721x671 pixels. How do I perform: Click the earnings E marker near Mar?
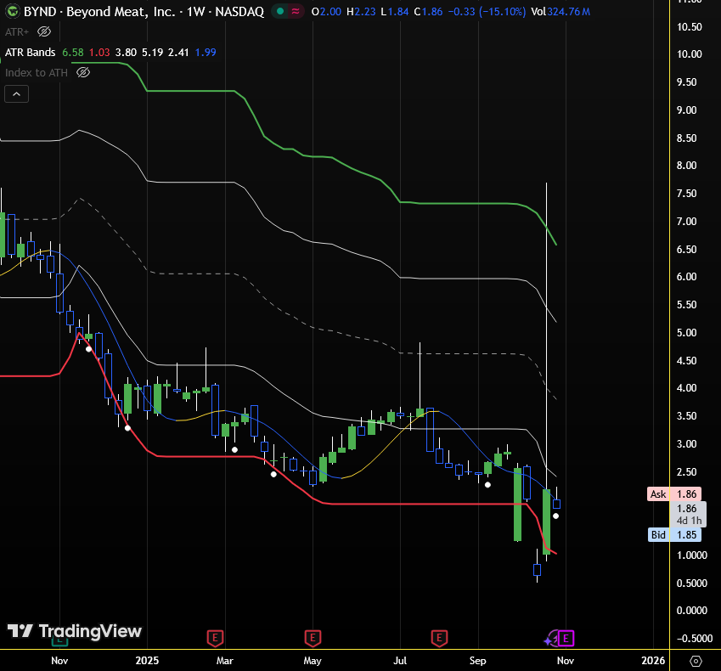215,639
